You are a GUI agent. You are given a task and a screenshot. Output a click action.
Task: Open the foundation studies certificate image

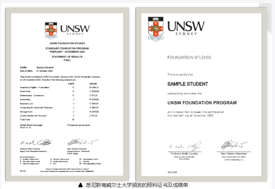(x=201, y=95)
